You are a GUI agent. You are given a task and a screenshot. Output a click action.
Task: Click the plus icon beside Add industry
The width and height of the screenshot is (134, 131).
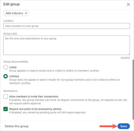click(26, 13)
